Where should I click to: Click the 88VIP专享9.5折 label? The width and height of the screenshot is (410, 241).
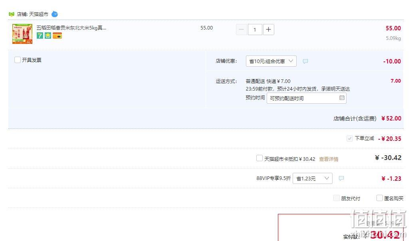tap(273, 178)
